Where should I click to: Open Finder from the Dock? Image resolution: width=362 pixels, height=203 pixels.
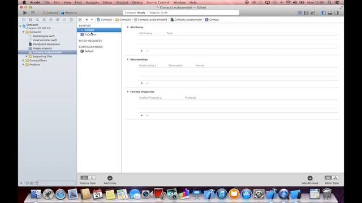[x=36, y=194]
